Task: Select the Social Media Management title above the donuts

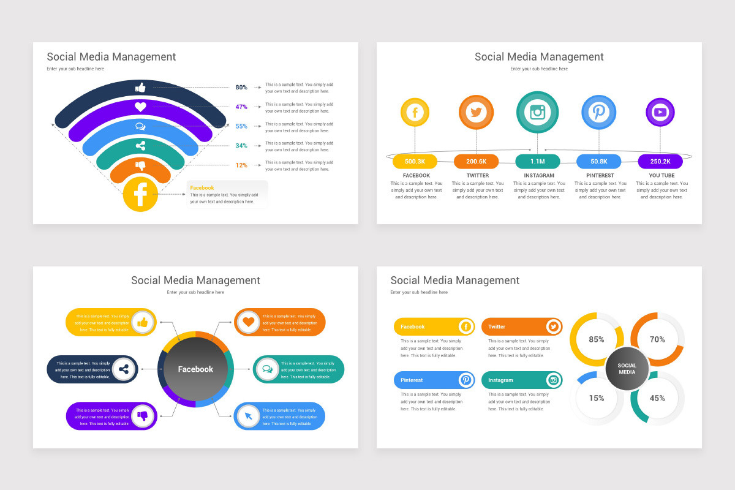Action: pyautogui.click(x=455, y=281)
